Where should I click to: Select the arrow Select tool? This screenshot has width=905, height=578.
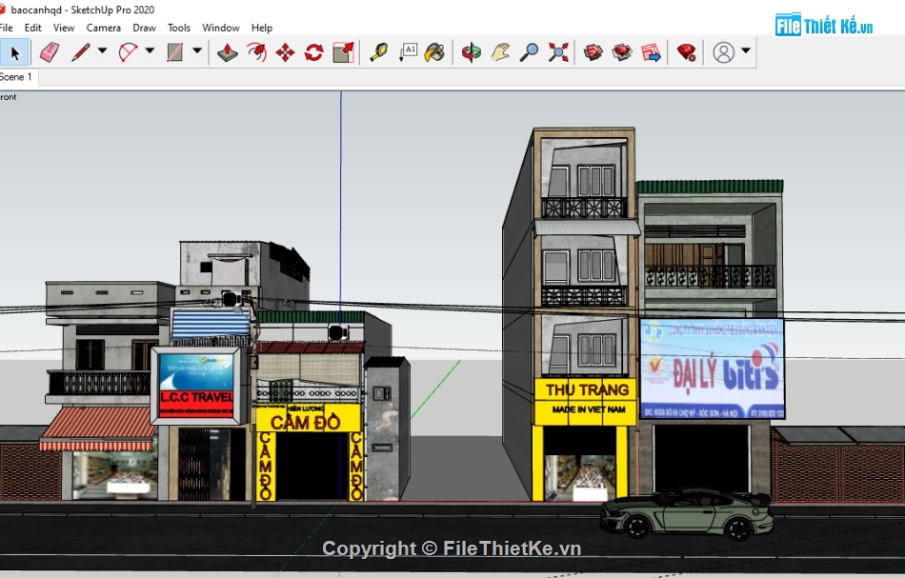tap(14, 52)
